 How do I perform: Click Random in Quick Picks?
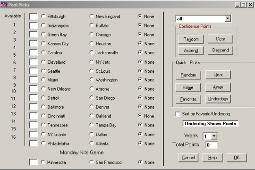coord(188,75)
